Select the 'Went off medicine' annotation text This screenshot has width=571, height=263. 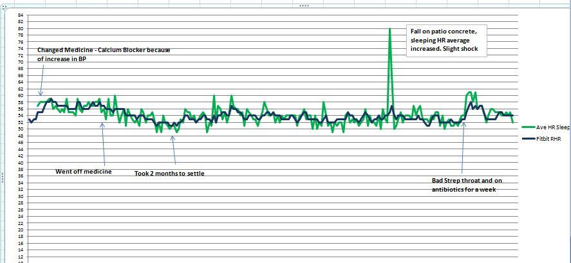pos(84,172)
